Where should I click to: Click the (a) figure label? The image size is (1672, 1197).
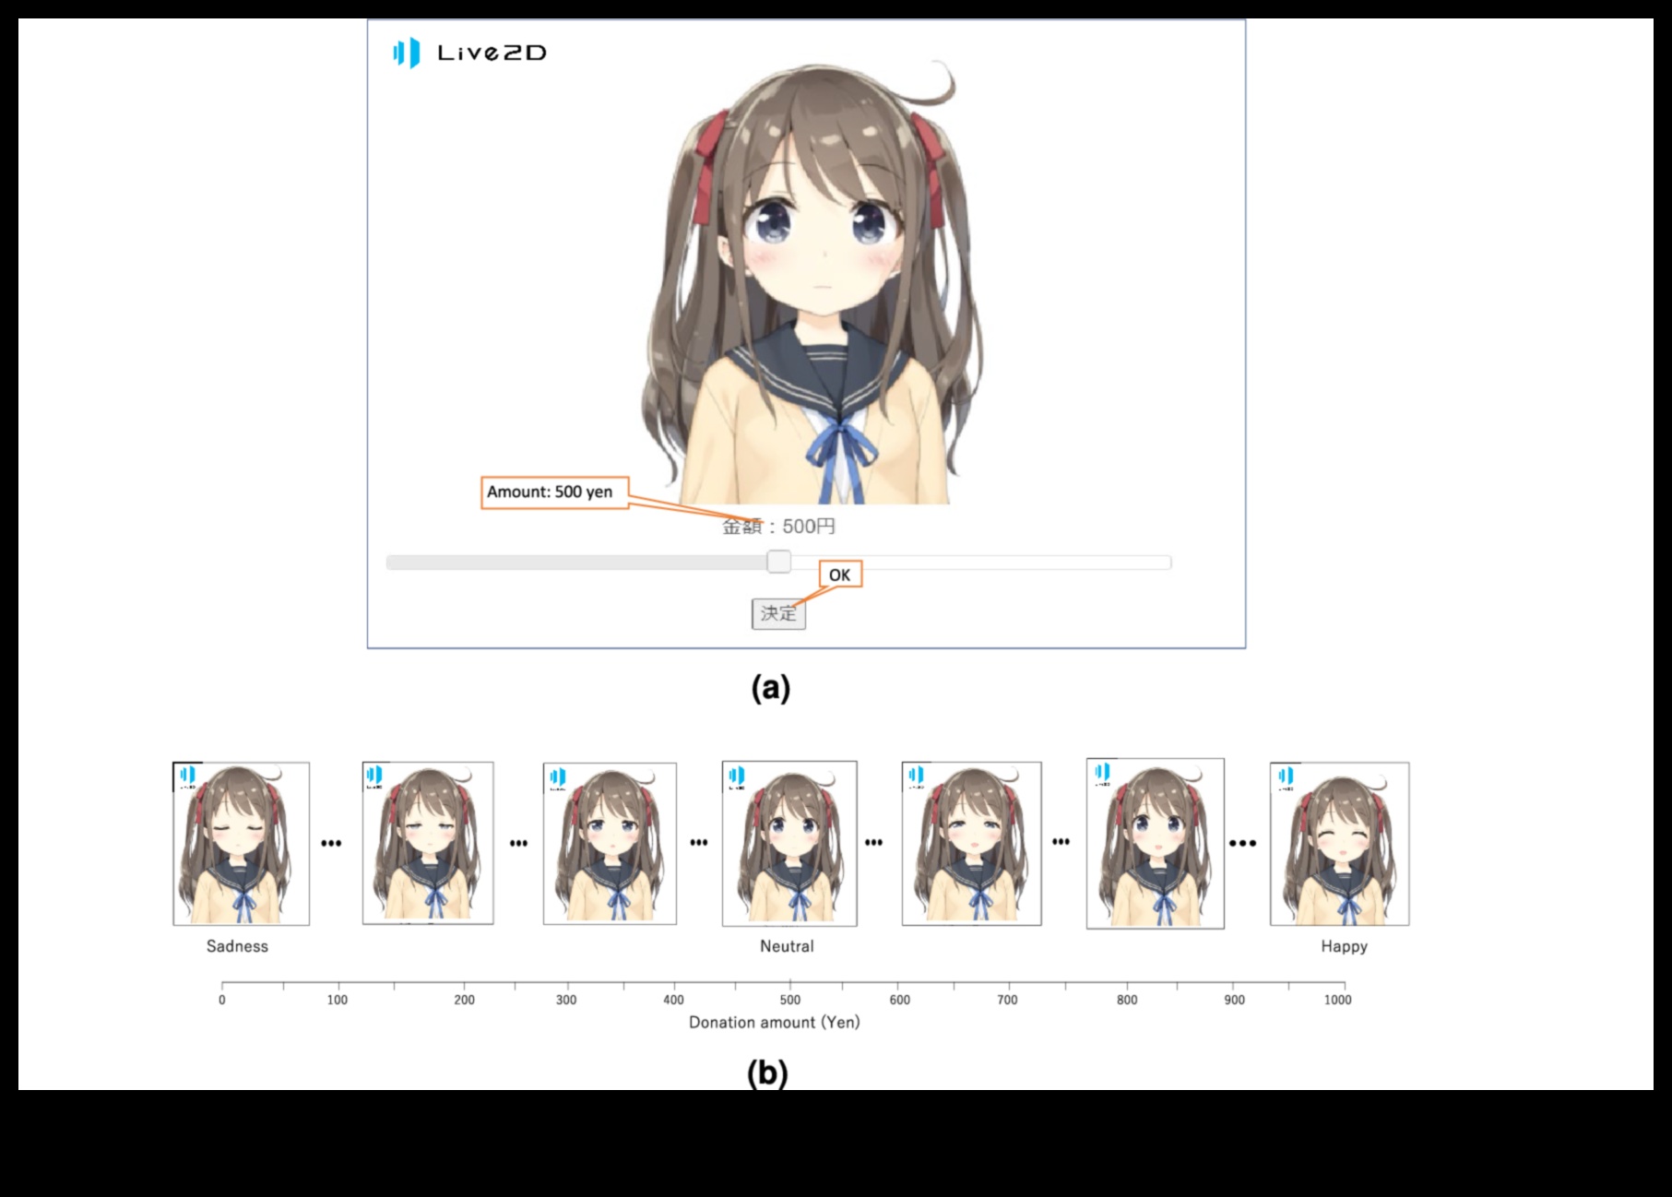click(771, 688)
